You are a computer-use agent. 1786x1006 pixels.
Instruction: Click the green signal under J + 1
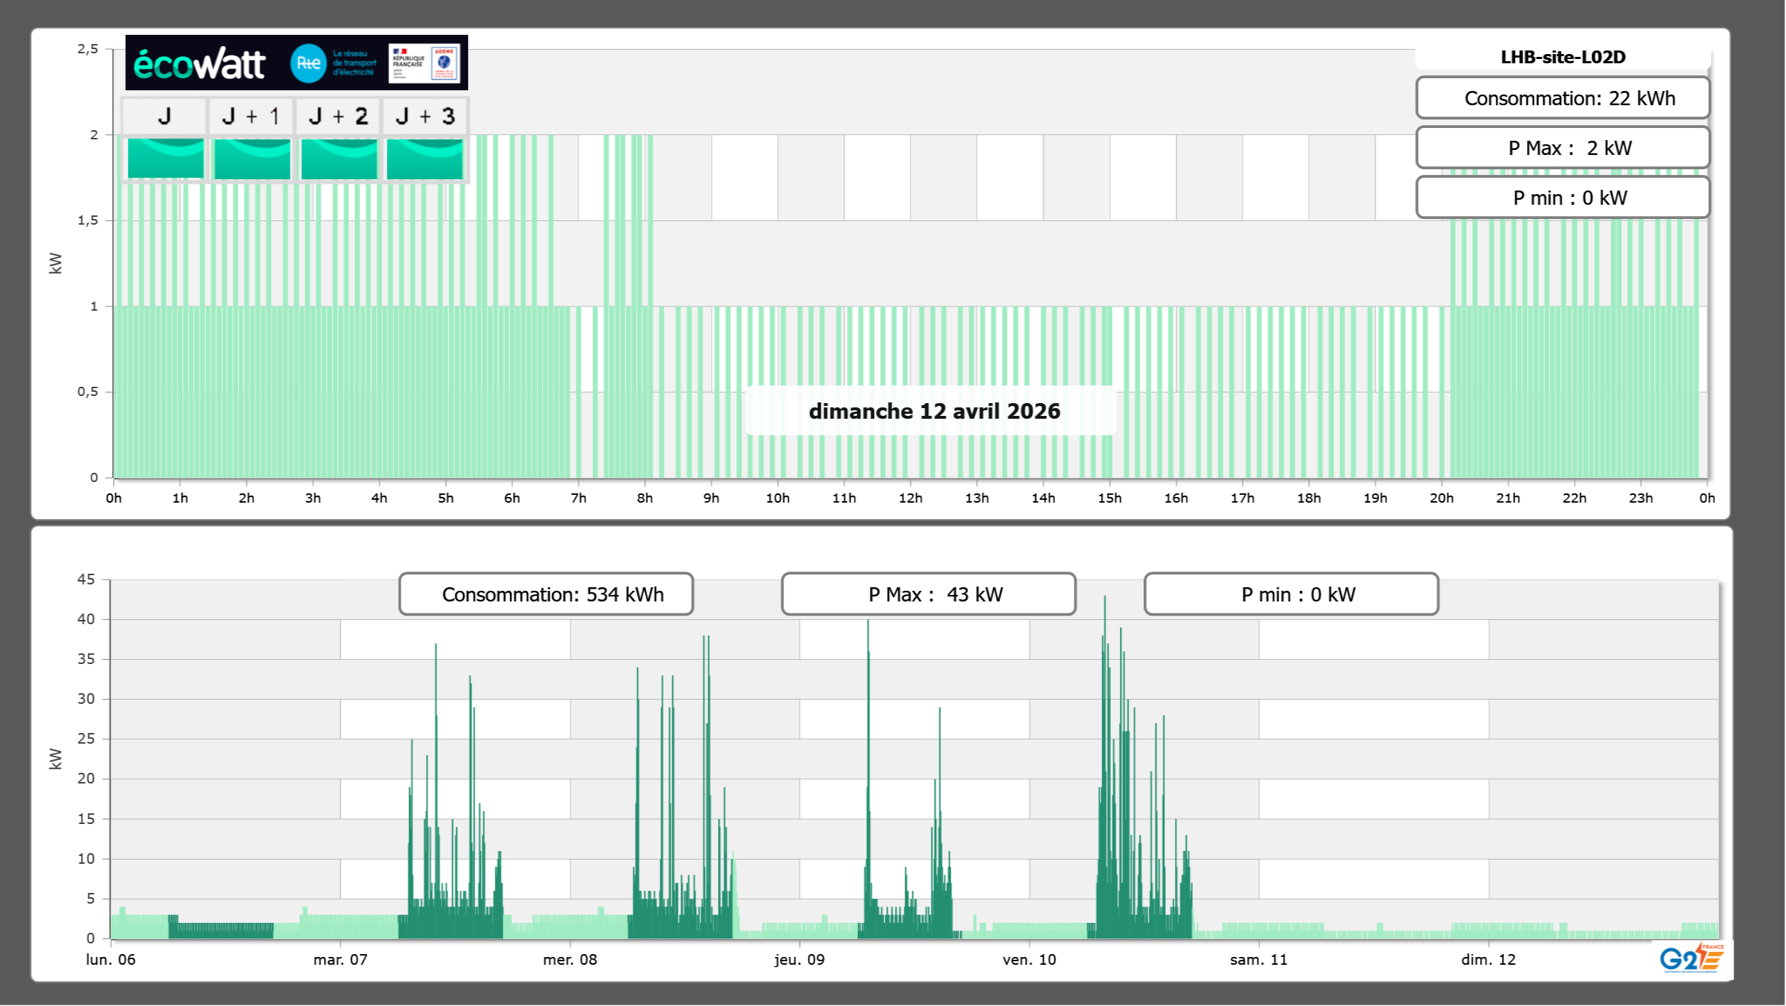[252, 159]
